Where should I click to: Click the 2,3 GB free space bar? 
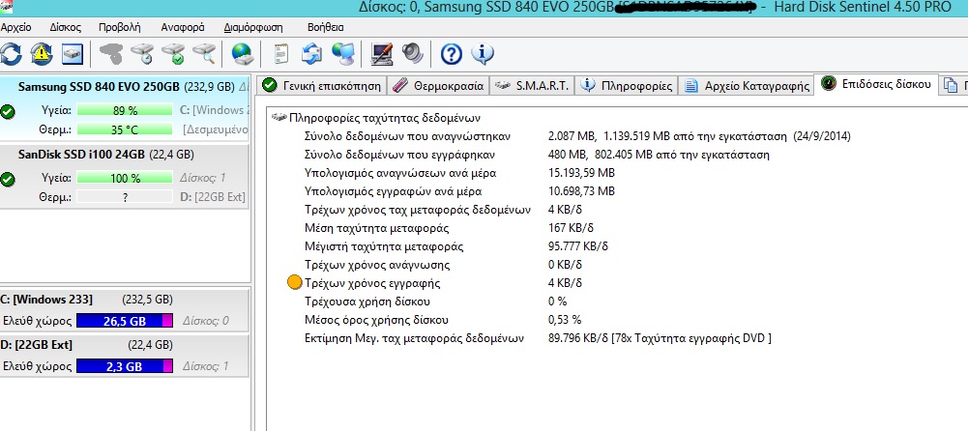(125, 366)
